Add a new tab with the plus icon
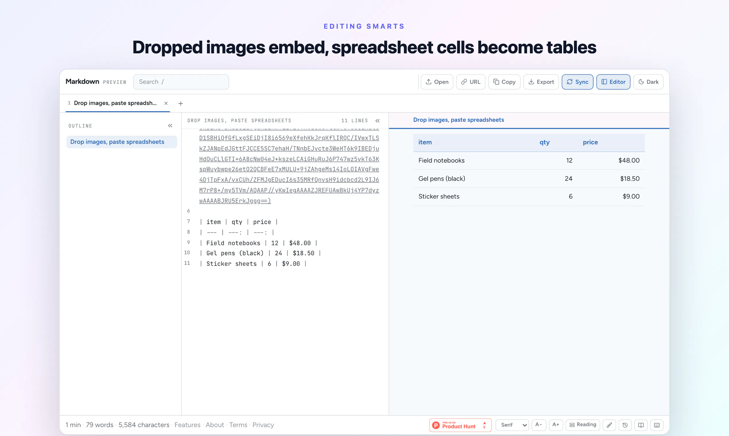 point(181,104)
